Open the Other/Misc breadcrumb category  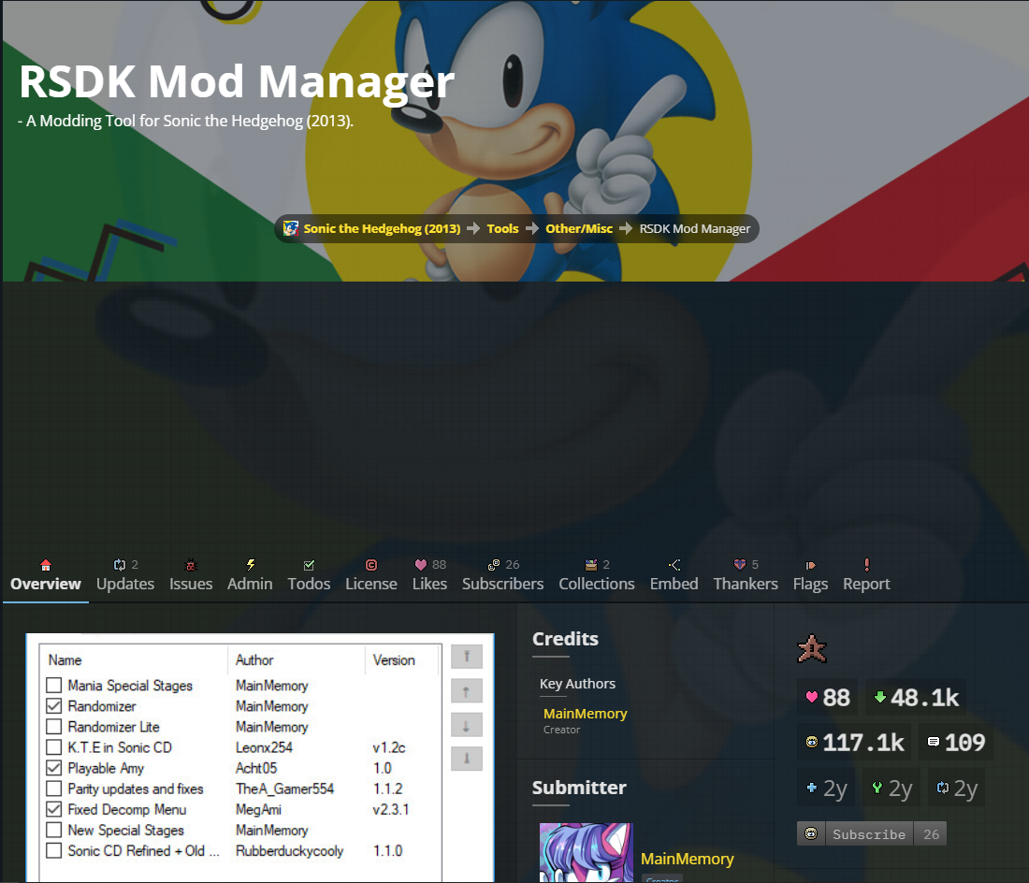(x=579, y=228)
